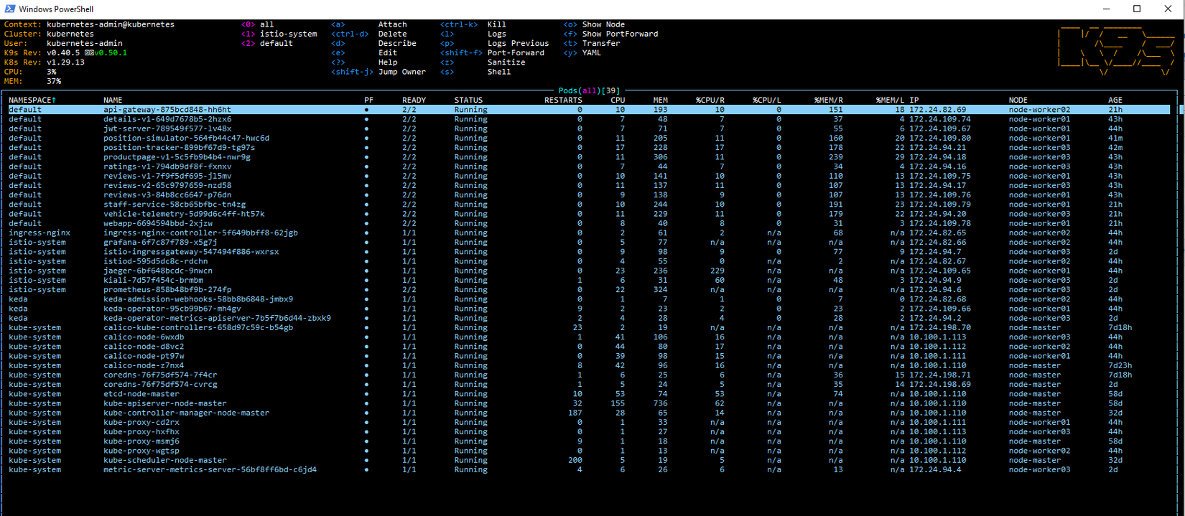Click the Port-Forward shortcut hint

pos(516,52)
